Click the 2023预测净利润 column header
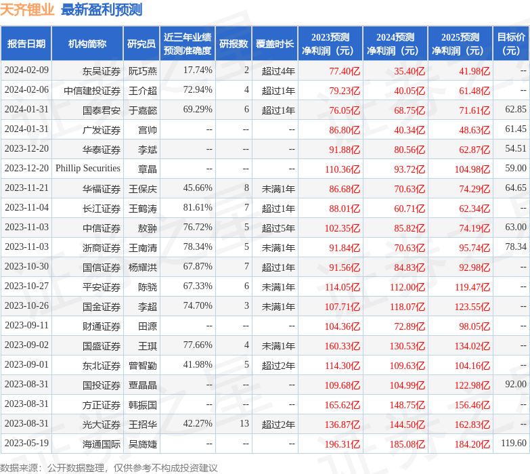 [x=330, y=43]
